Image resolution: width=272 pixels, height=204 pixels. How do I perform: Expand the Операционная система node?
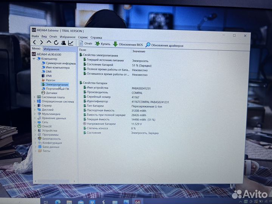tap(34, 101)
